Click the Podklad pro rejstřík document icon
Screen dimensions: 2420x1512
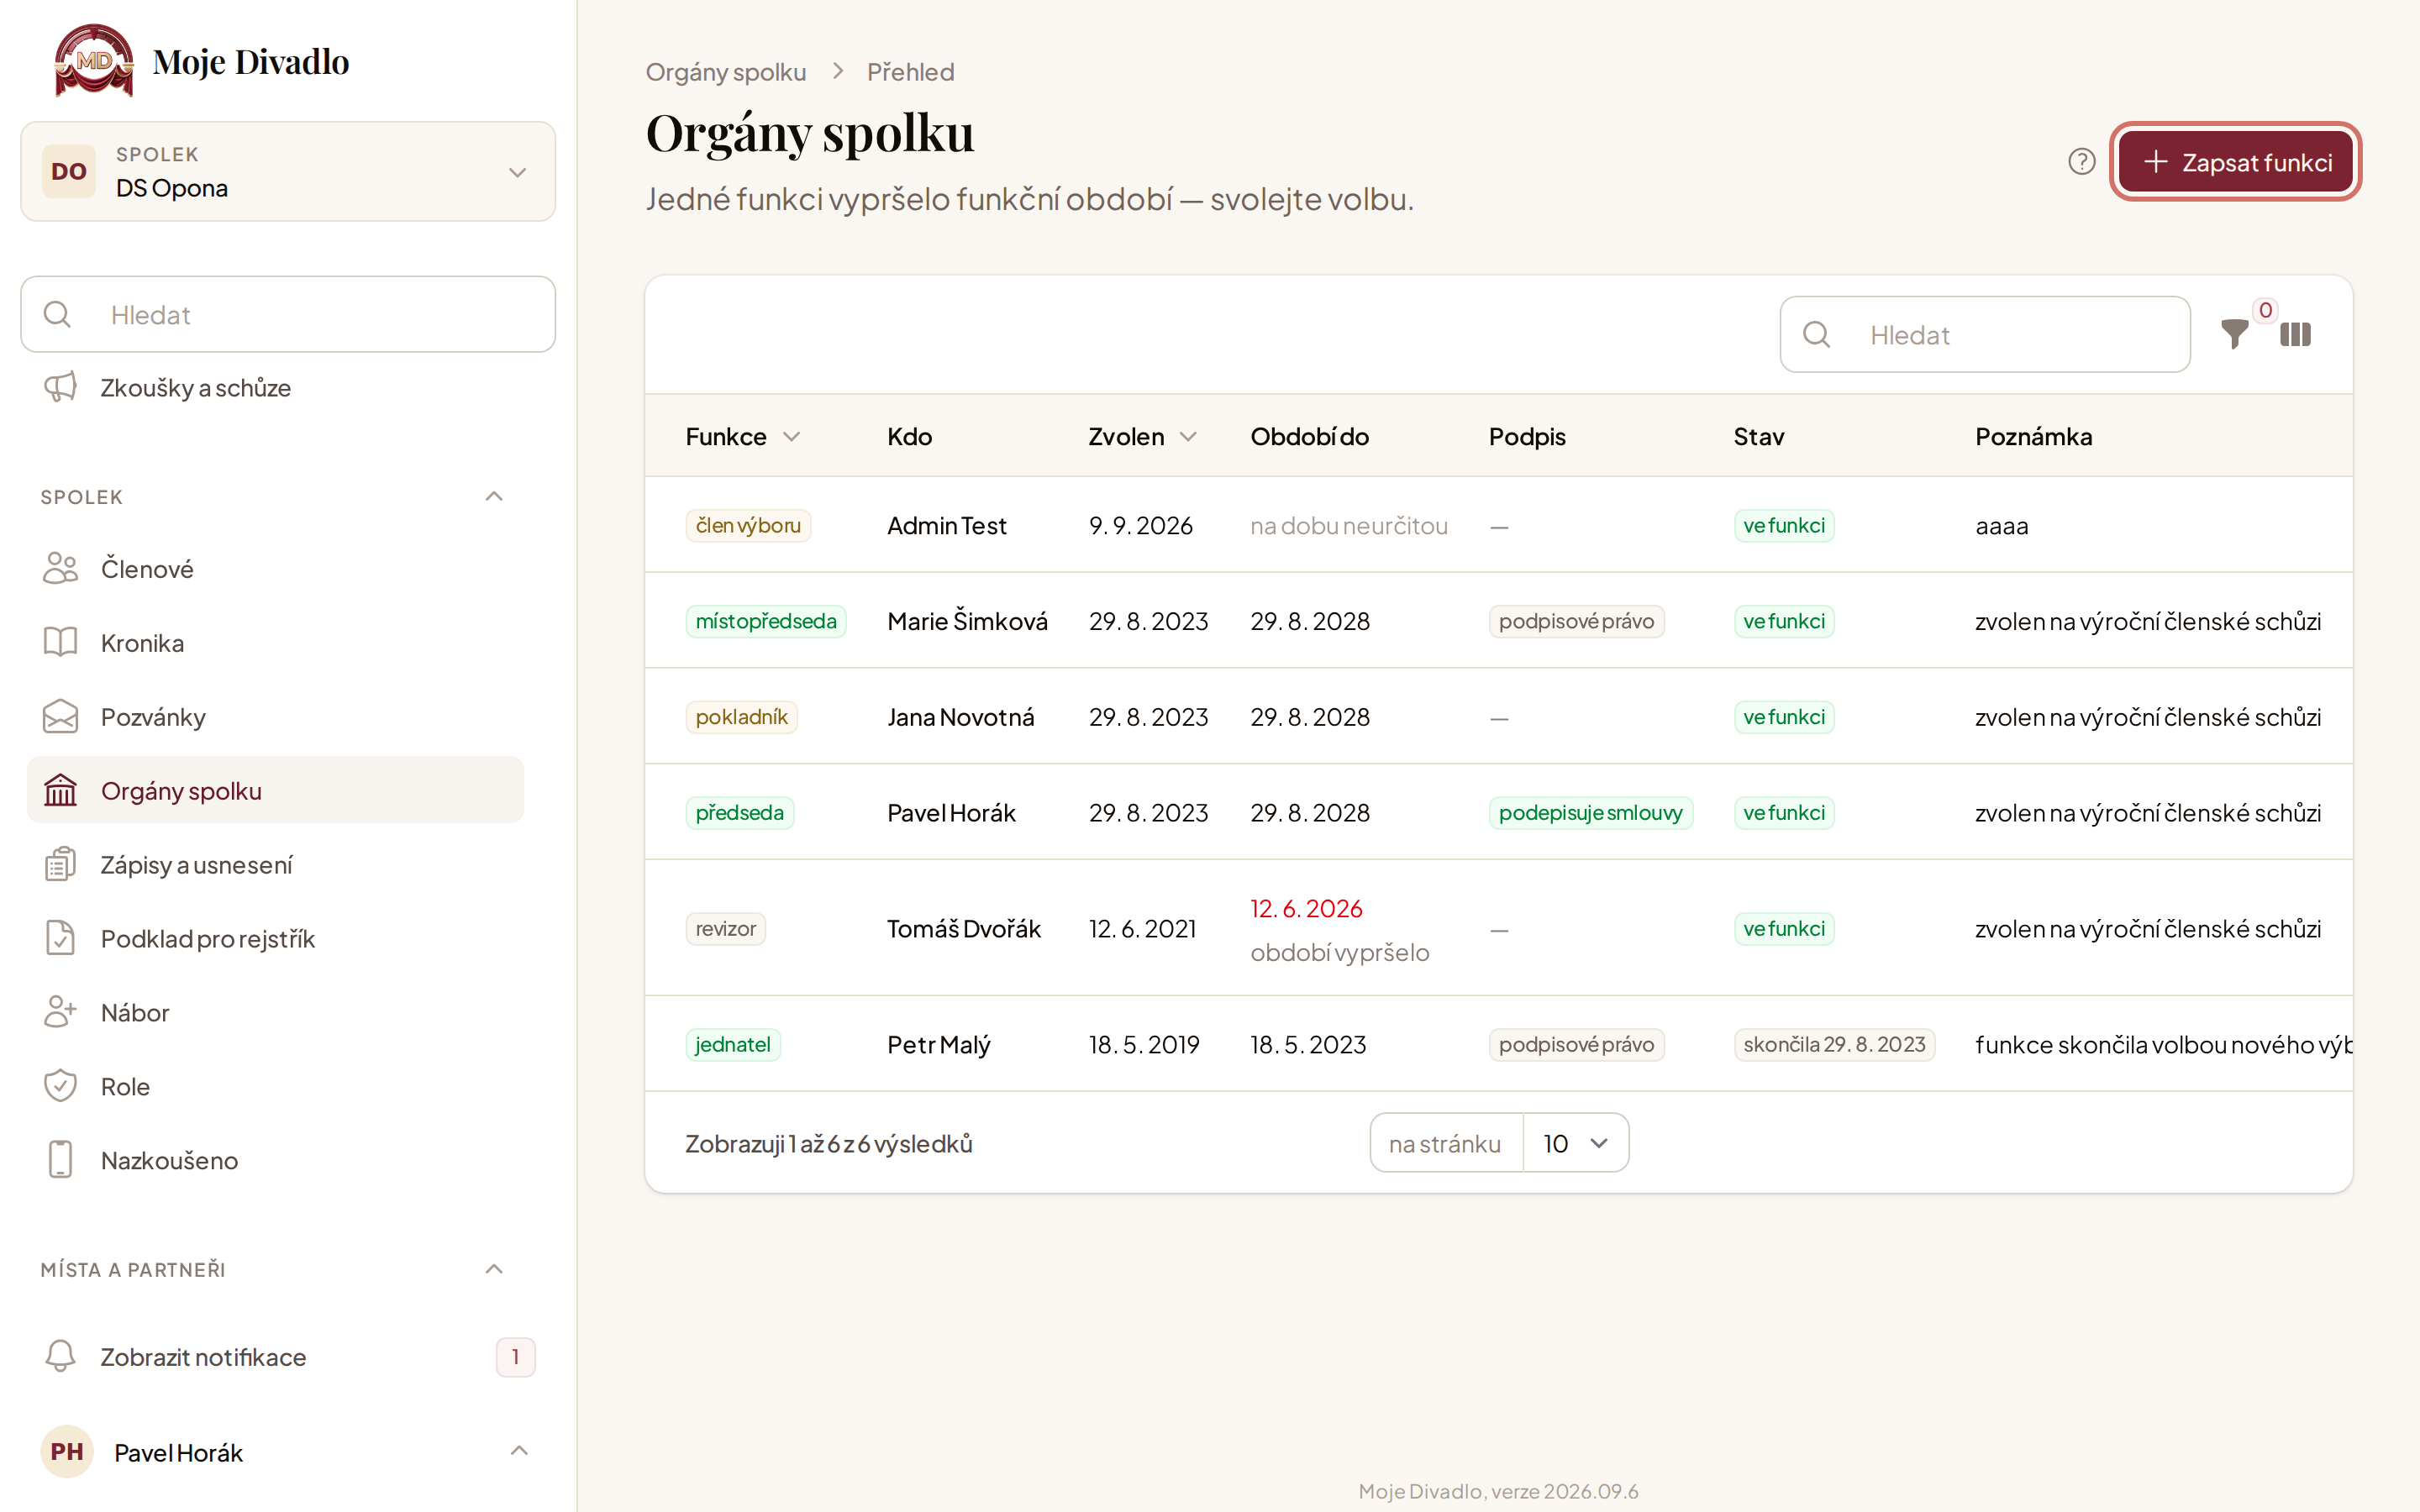[60, 938]
